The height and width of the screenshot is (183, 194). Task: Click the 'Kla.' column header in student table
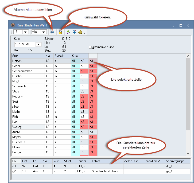point(49,56)
